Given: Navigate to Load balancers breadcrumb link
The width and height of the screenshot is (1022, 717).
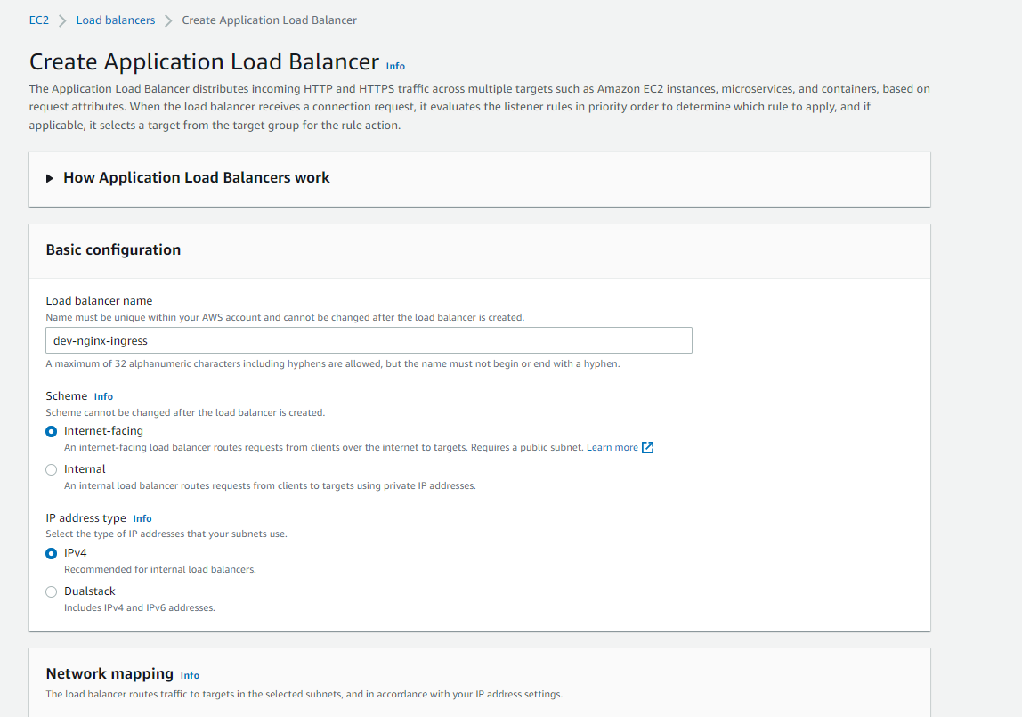Looking at the screenshot, I should click(116, 20).
